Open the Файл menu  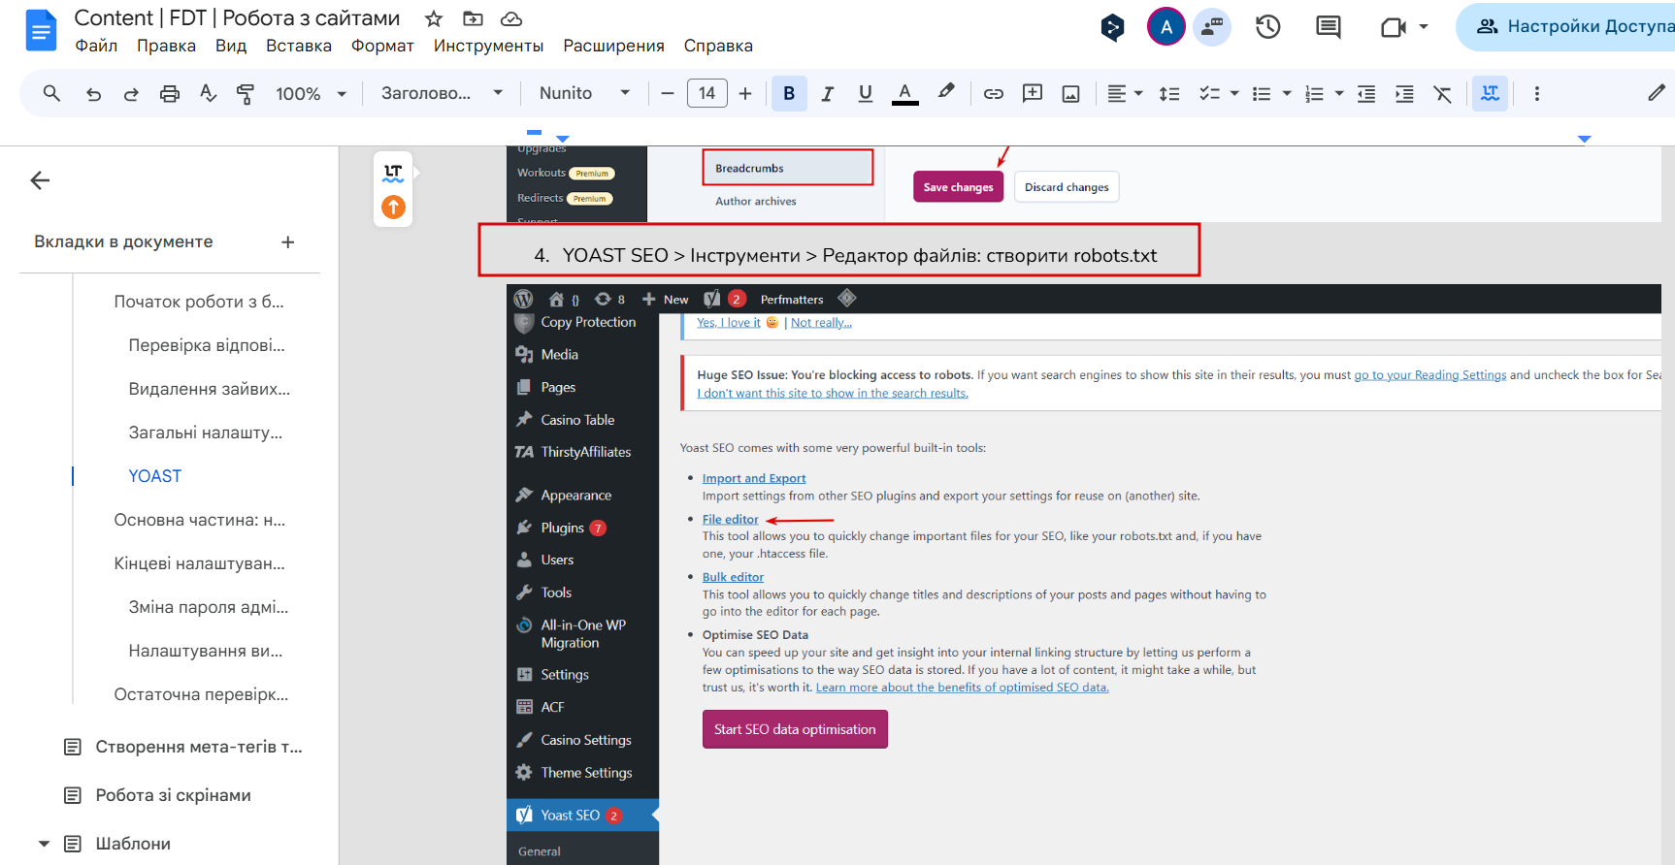(96, 46)
